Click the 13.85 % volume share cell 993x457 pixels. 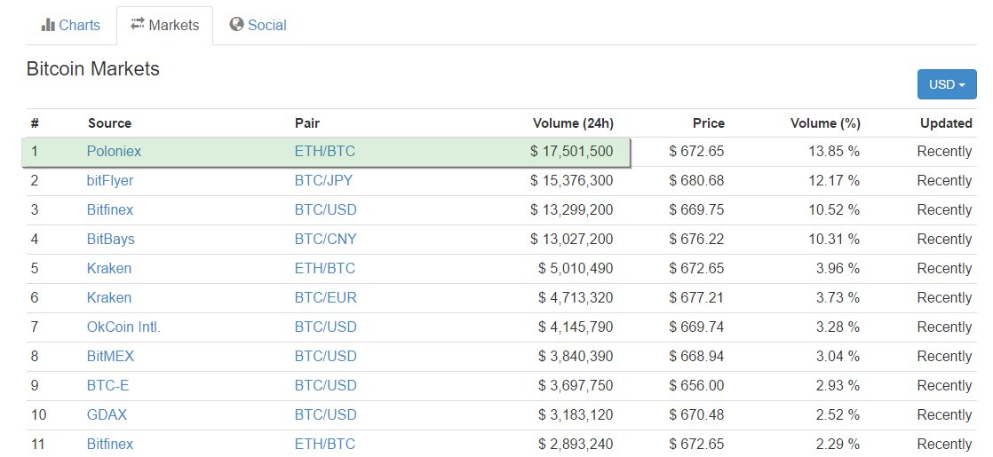coord(834,151)
